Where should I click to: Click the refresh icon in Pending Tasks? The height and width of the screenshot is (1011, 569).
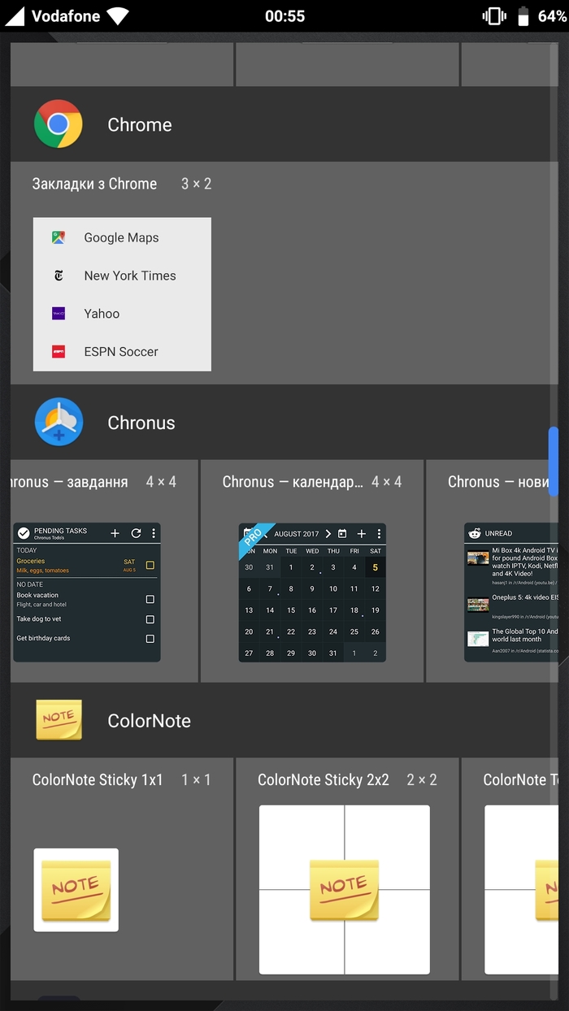(136, 533)
